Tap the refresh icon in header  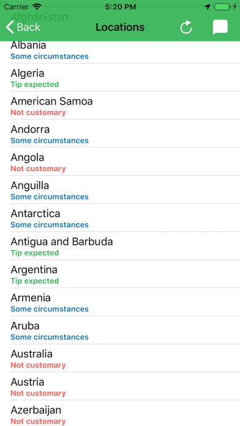186,28
